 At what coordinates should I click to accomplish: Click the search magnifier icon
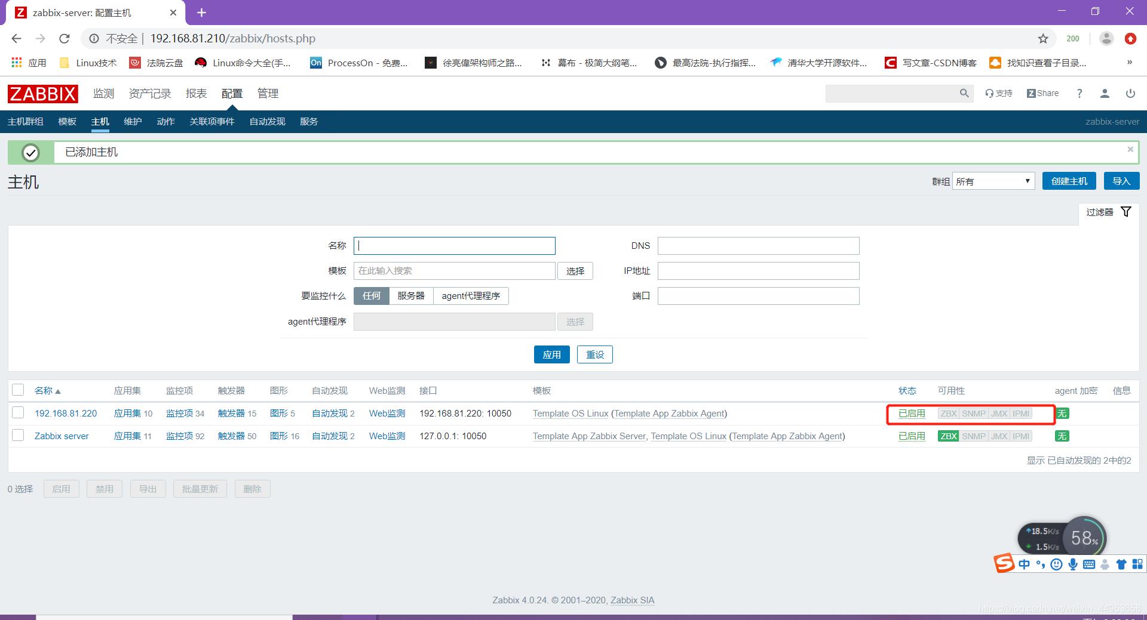pos(964,93)
